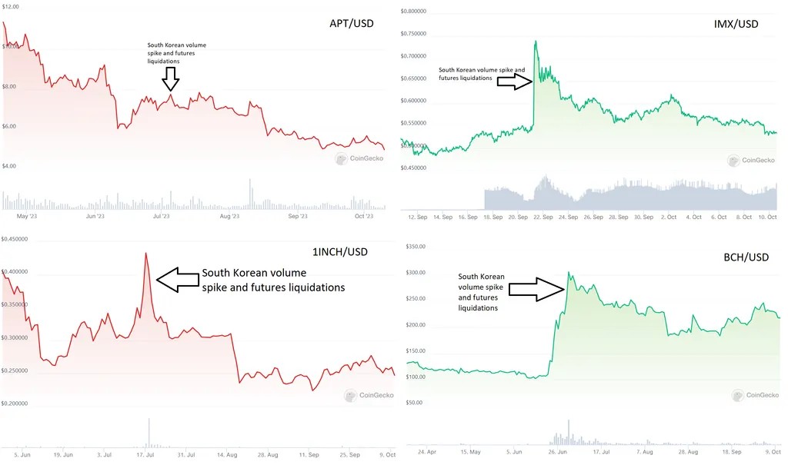The height and width of the screenshot is (465, 788).
Task: Select the APT/USD chart title
Action: [x=351, y=24]
